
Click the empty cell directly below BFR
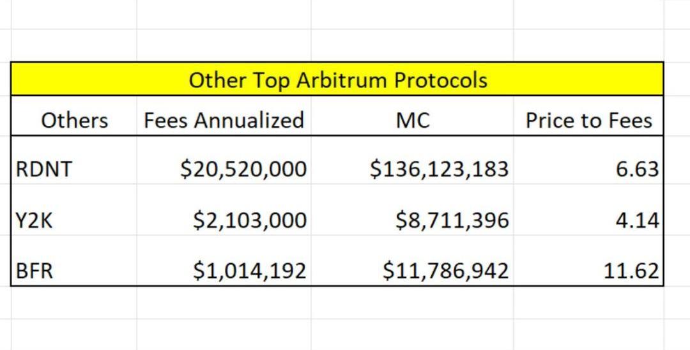74,303
